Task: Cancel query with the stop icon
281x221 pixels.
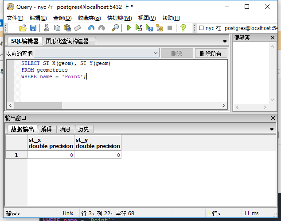Action: 170,28
